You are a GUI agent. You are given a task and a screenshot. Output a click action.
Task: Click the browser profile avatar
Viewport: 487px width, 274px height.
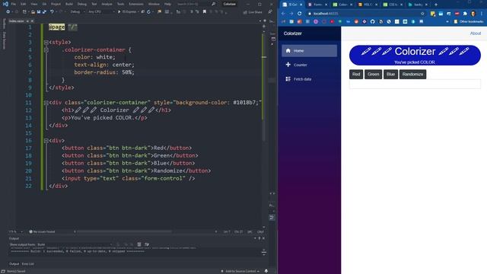tap(473, 14)
